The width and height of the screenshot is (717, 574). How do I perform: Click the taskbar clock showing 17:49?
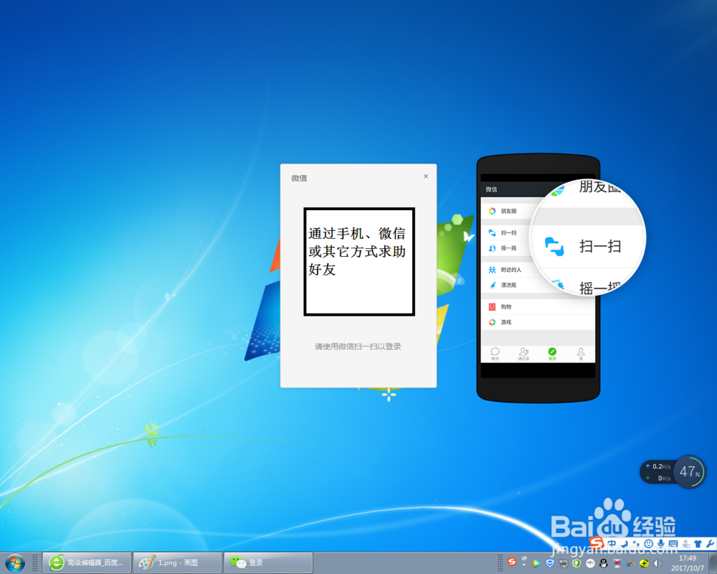click(x=688, y=563)
